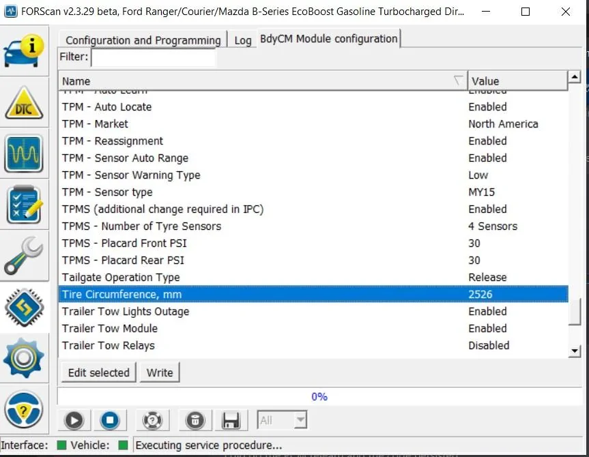Click in the Filter text field

click(154, 57)
